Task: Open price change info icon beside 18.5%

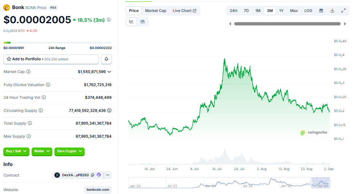Action: pos(109,20)
